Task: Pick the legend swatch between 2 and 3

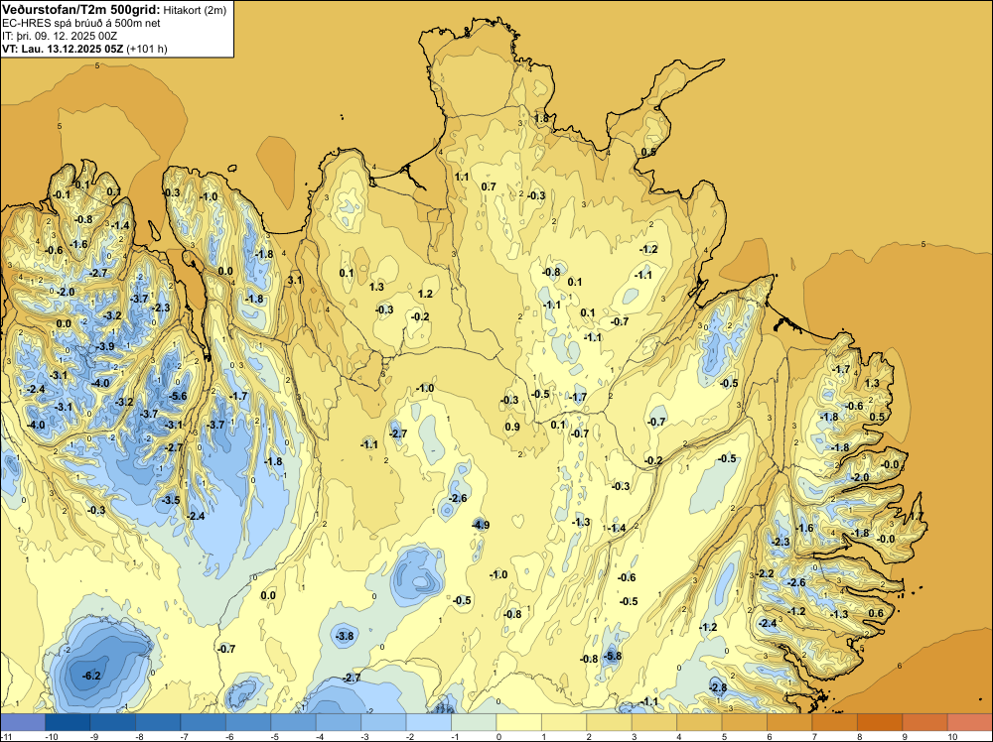Action: [x=610, y=722]
